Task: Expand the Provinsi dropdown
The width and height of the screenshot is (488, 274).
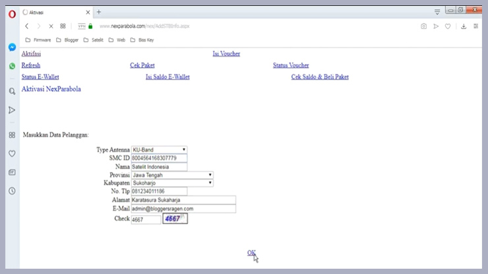Action: point(172,175)
